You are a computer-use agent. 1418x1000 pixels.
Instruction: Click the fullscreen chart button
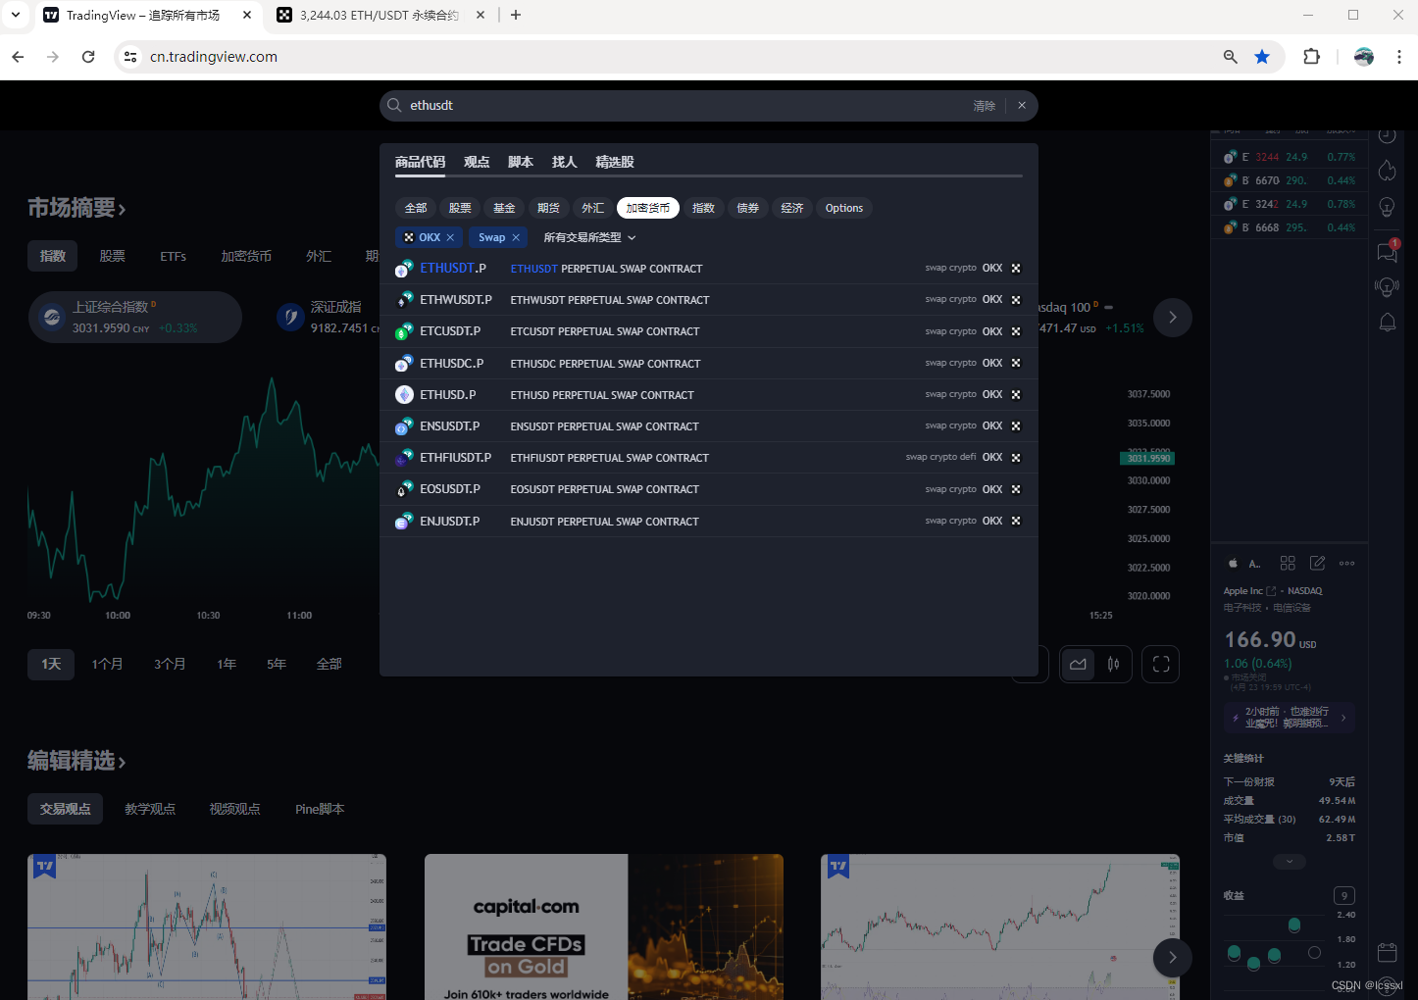pyautogui.click(x=1161, y=664)
